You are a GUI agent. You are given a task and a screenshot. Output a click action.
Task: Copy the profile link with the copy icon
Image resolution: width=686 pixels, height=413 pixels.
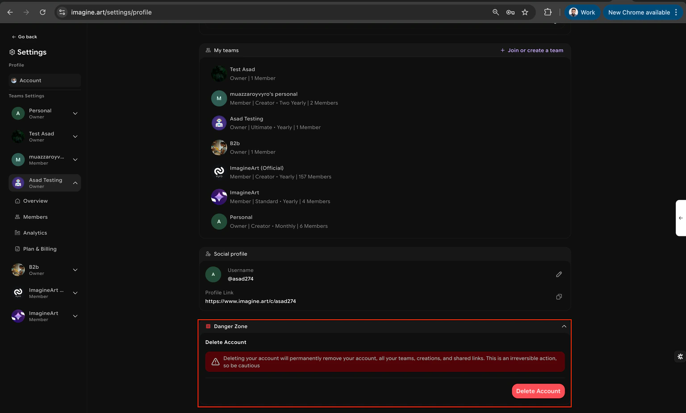[x=559, y=297]
